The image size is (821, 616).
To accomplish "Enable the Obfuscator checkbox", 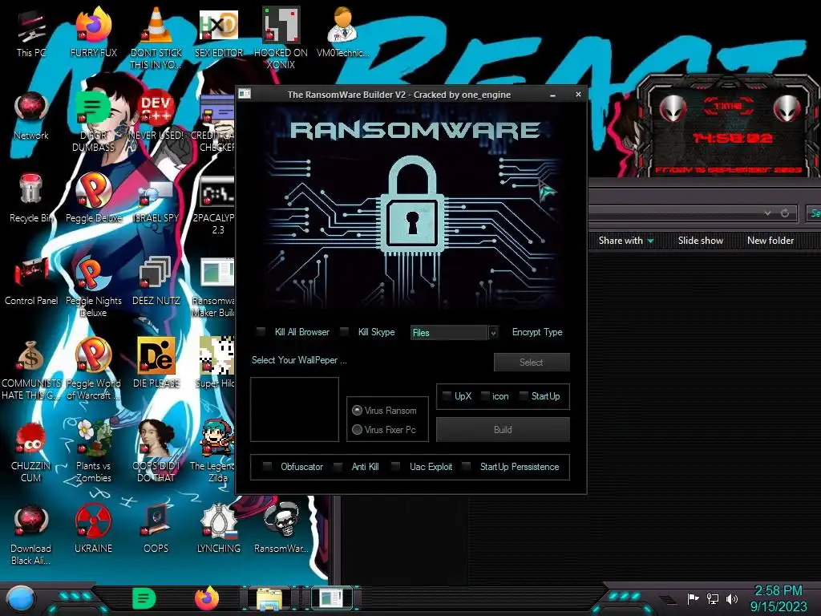I will 267,466.
